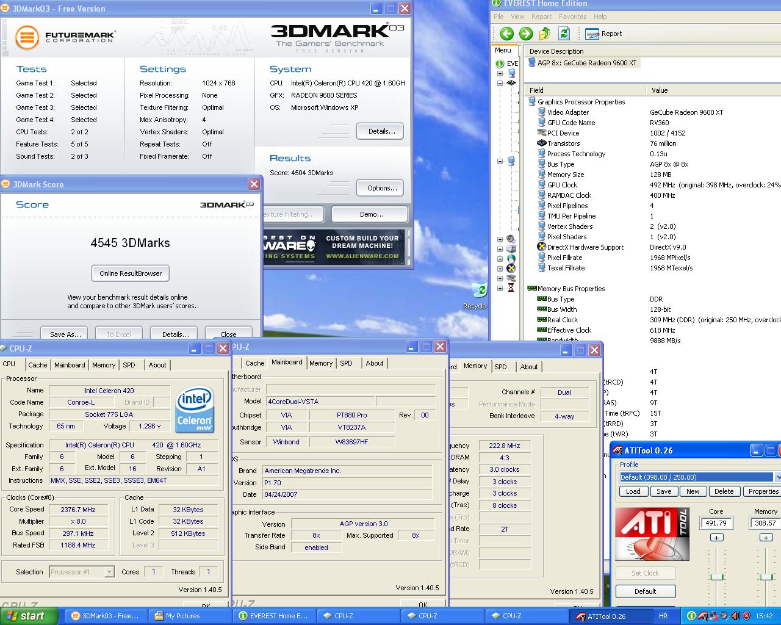This screenshot has height=625, width=781.
Task: Open About tab in CPU-Z memory window
Action: click(x=529, y=367)
